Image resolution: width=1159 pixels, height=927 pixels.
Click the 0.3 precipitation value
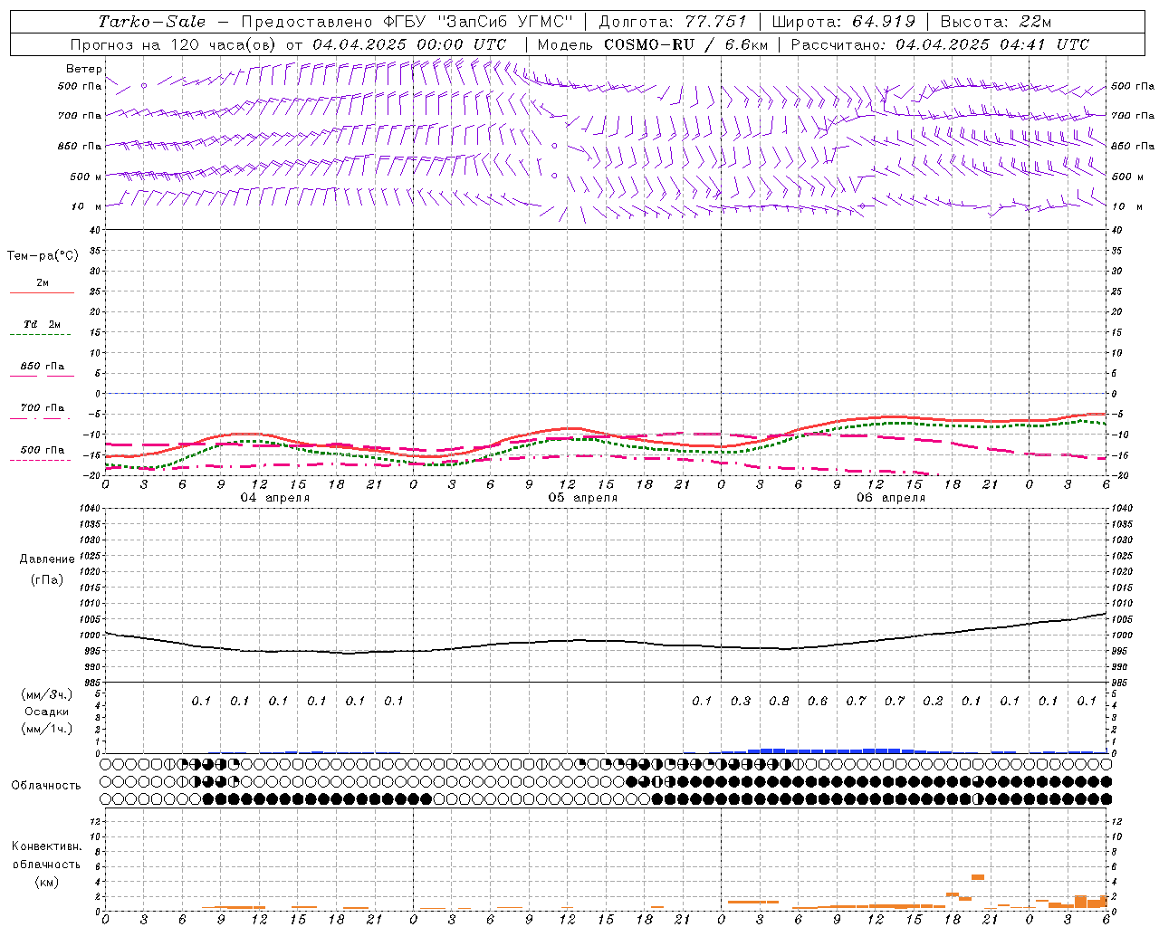point(741,702)
